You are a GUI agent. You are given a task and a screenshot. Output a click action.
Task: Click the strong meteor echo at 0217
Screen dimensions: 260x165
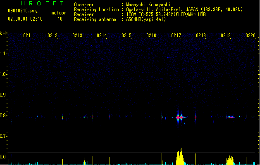pos(180,117)
